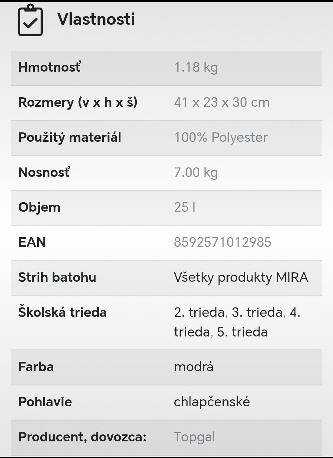Select the 5. trieda link
This screenshot has width=333, height=458.
(242, 332)
